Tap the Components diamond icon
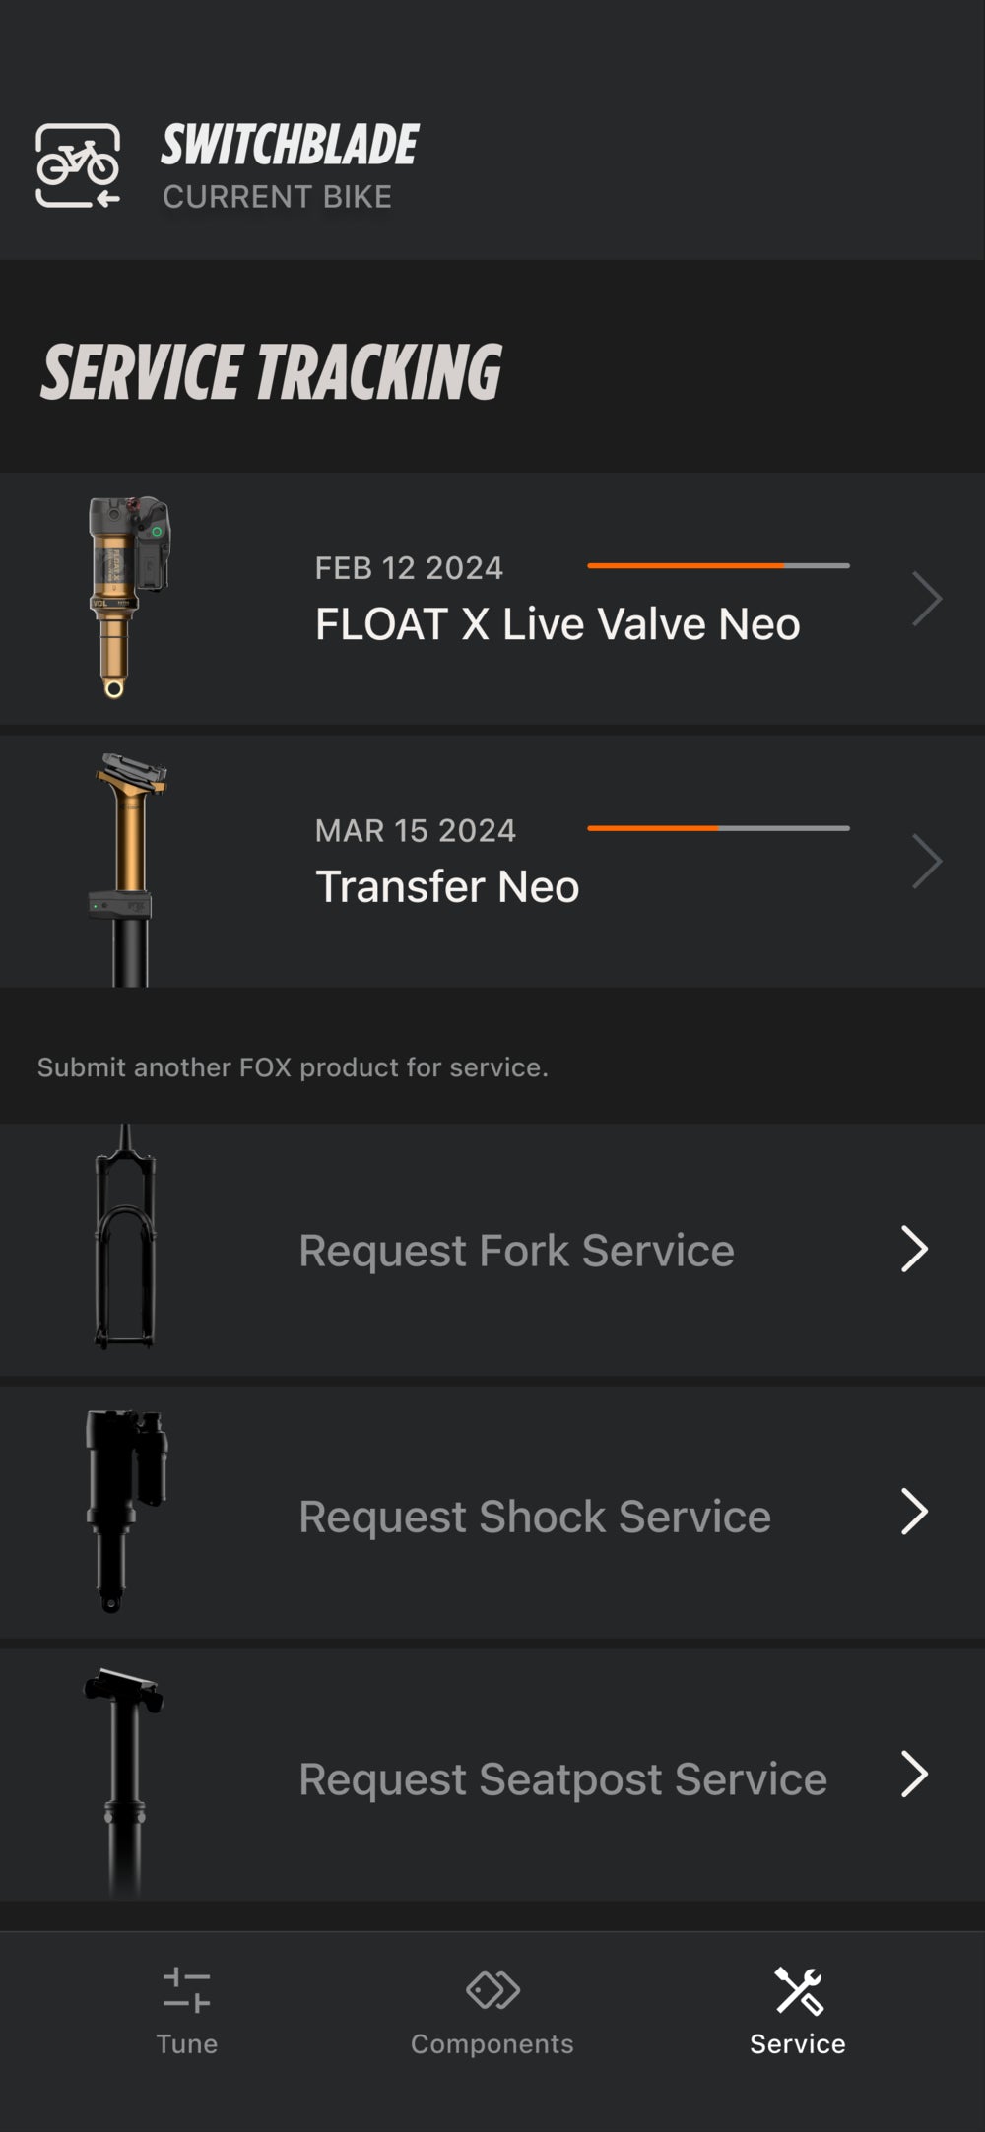Screen dimensions: 985x2132 click(492, 1989)
